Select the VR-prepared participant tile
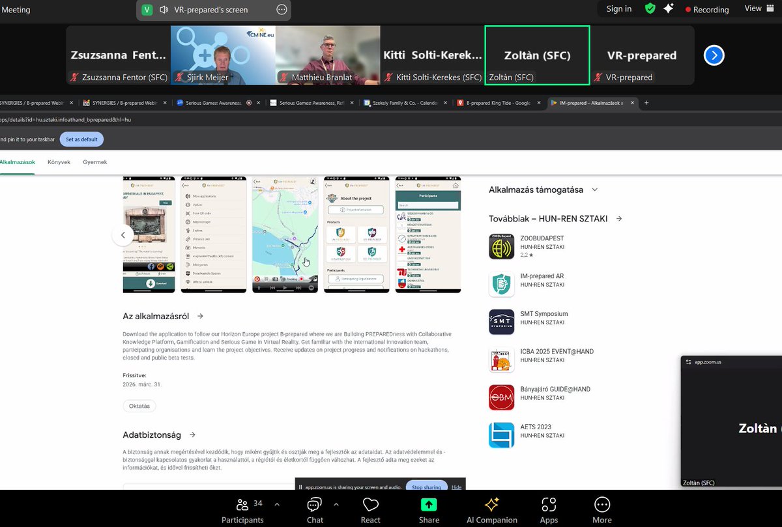The width and height of the screenshot is (782, 527). tap(642, 55)
